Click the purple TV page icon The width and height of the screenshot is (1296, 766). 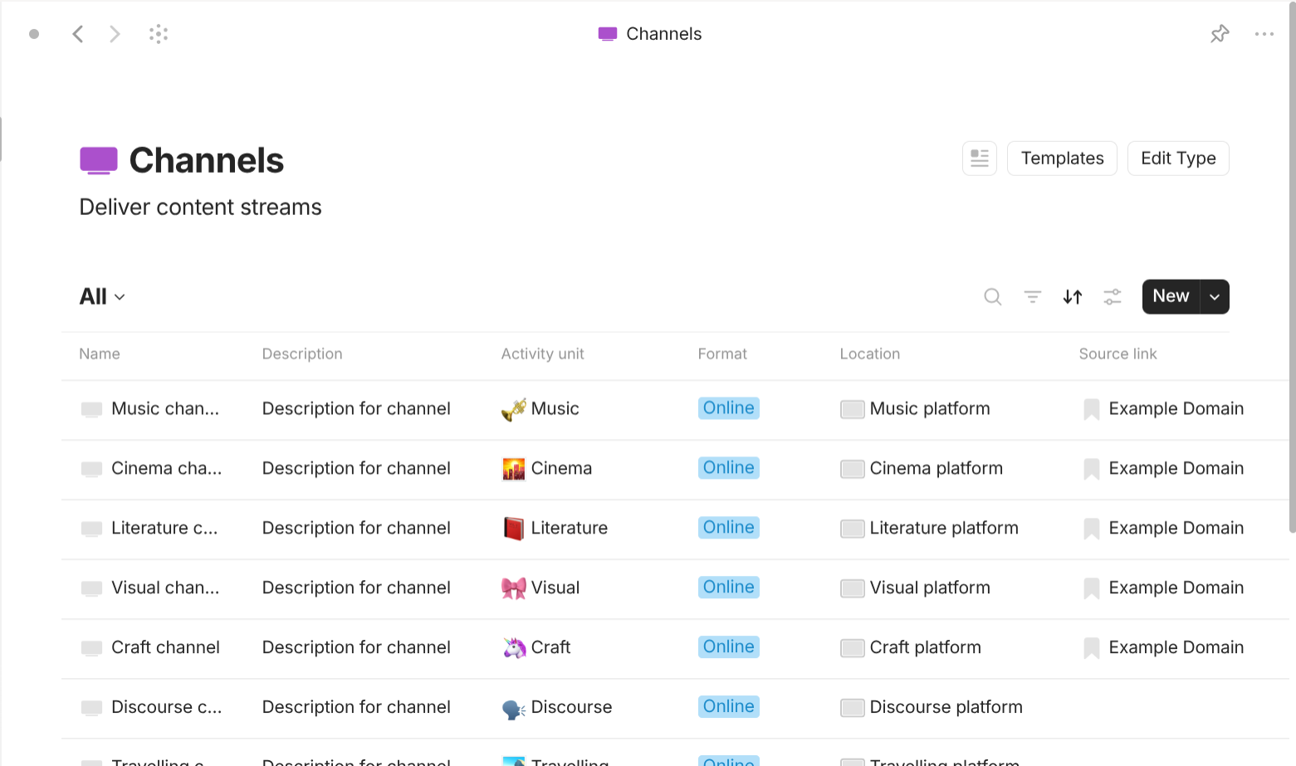(x=99, y=159)
